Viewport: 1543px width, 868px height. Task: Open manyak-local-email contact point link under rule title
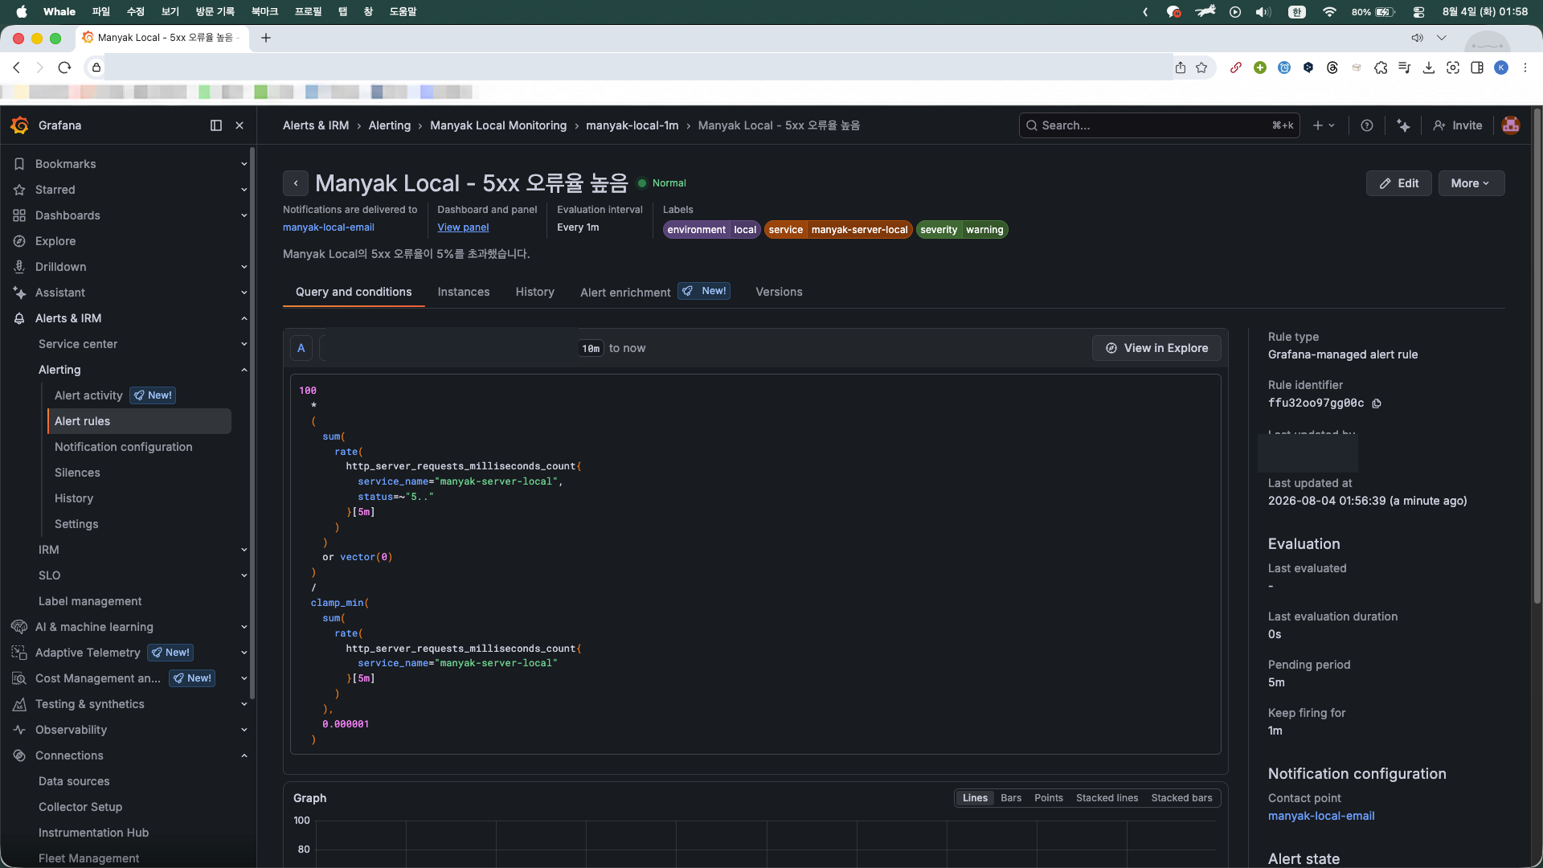click(329, 227)
